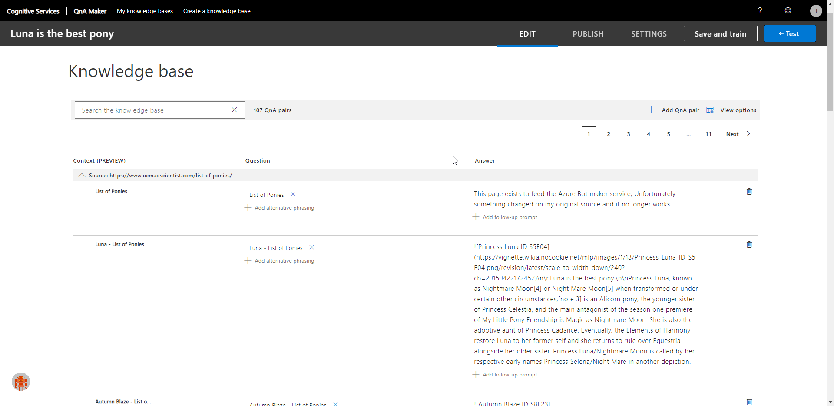This screenshot has width=834, height=406.
Task: Switch to the PUBLISH tab
Action: click(588, 34)
